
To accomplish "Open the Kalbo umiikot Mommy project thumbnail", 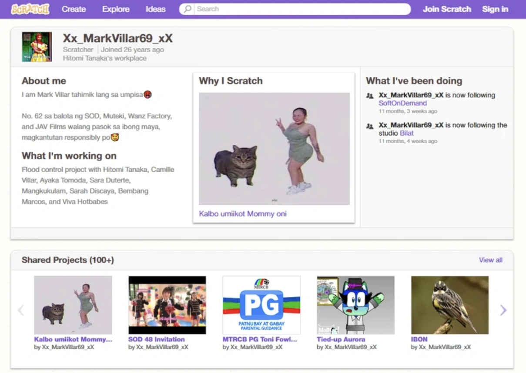I will click(73, 305).
